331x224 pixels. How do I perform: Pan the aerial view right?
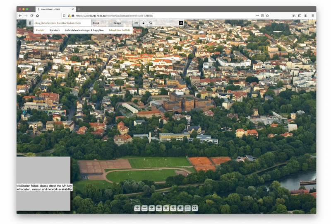point(158,208)
